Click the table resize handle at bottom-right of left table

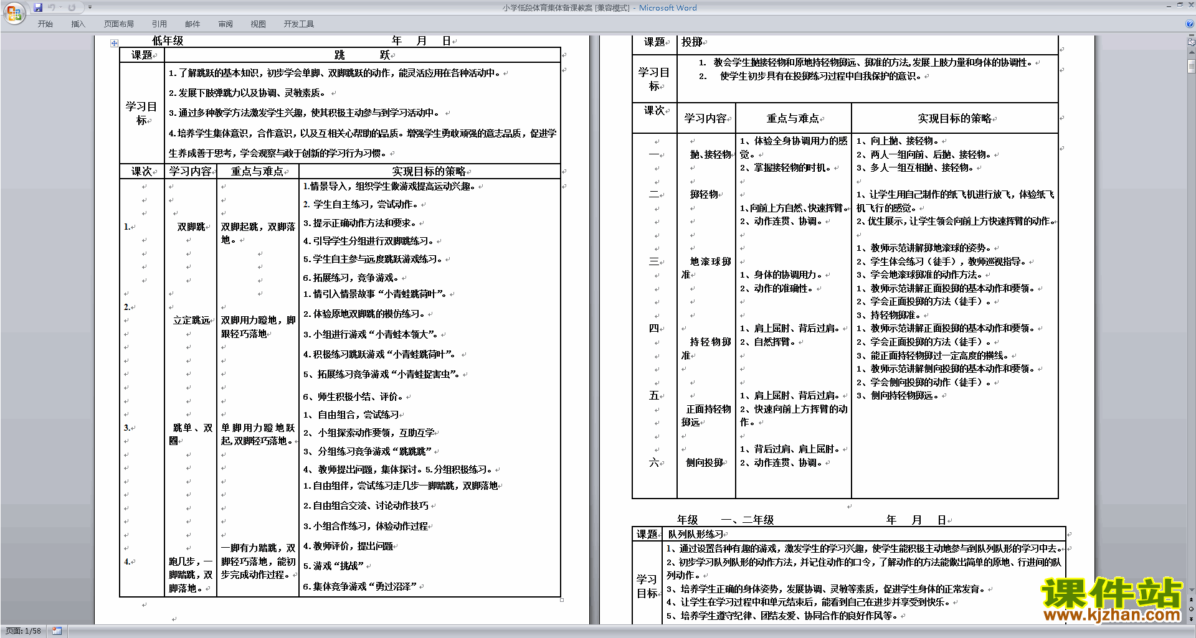pyautogui.click(x=562, y=600)
